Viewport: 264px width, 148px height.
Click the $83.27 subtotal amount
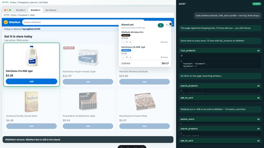point(165,63)
